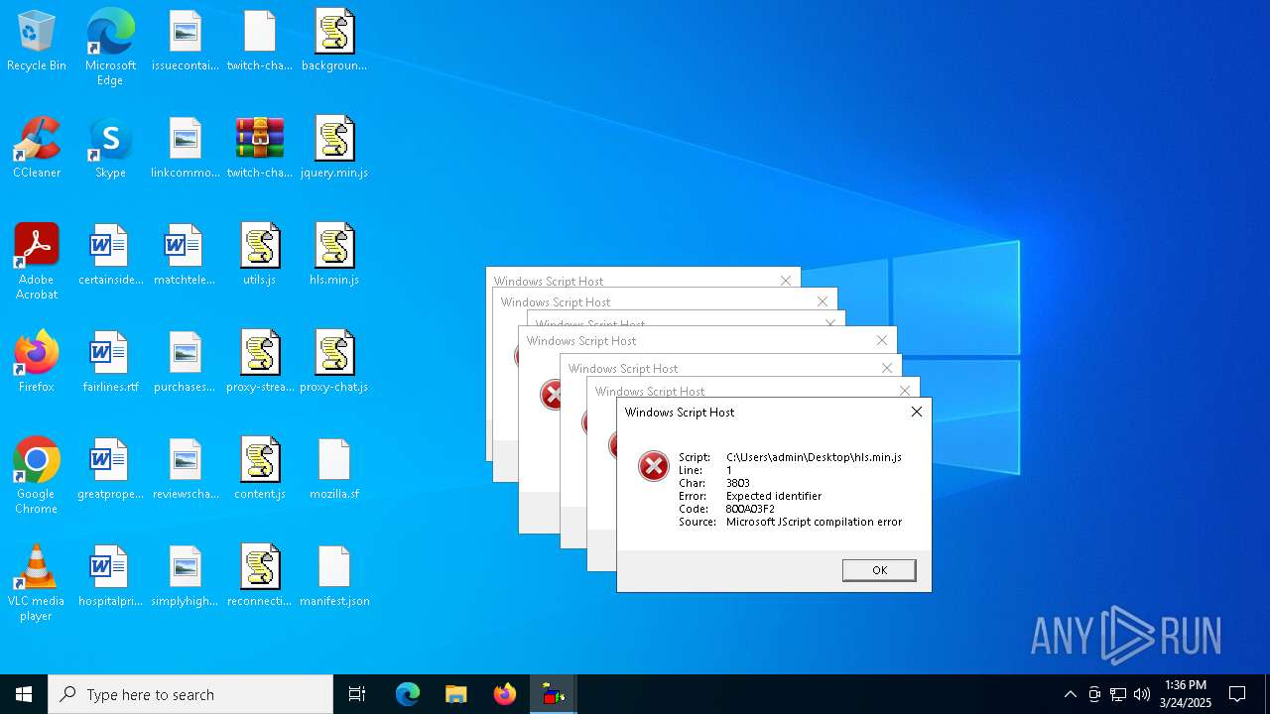Open Task View from the taskbar

tap(357, 694)
